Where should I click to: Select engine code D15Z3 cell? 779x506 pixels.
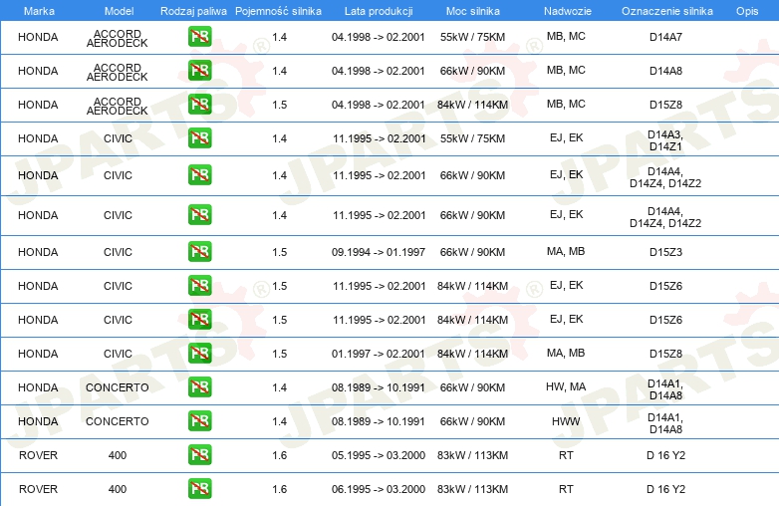point(665,252)
